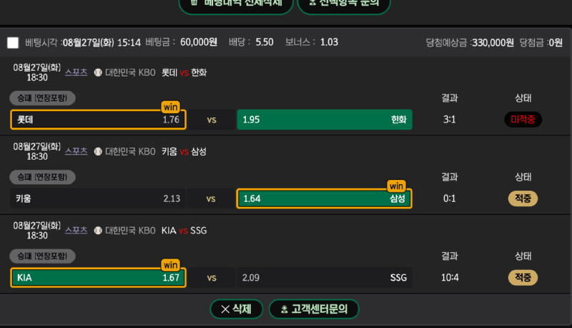
Task: Click the win tag above 삼성 odds
Action: tap(396, 186)
